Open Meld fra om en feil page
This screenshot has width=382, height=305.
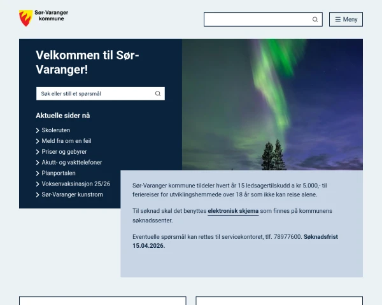point(66,141)
